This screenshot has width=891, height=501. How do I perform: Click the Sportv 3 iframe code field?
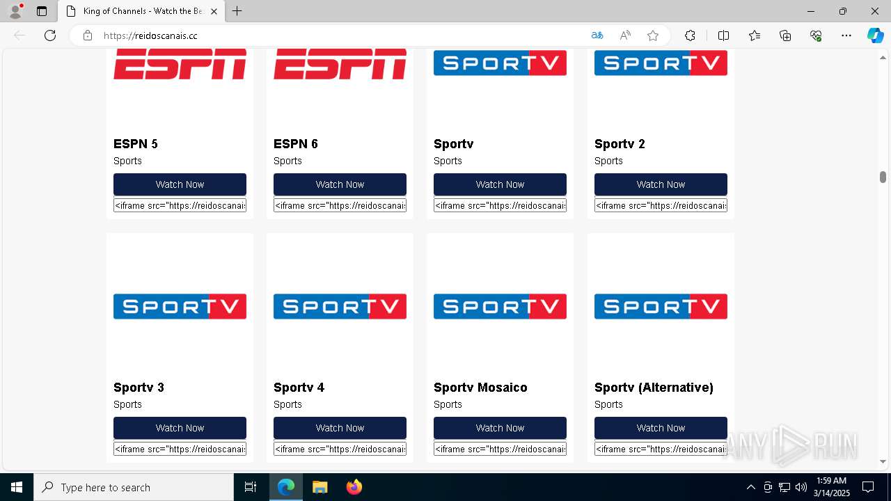tap(180, 449)
